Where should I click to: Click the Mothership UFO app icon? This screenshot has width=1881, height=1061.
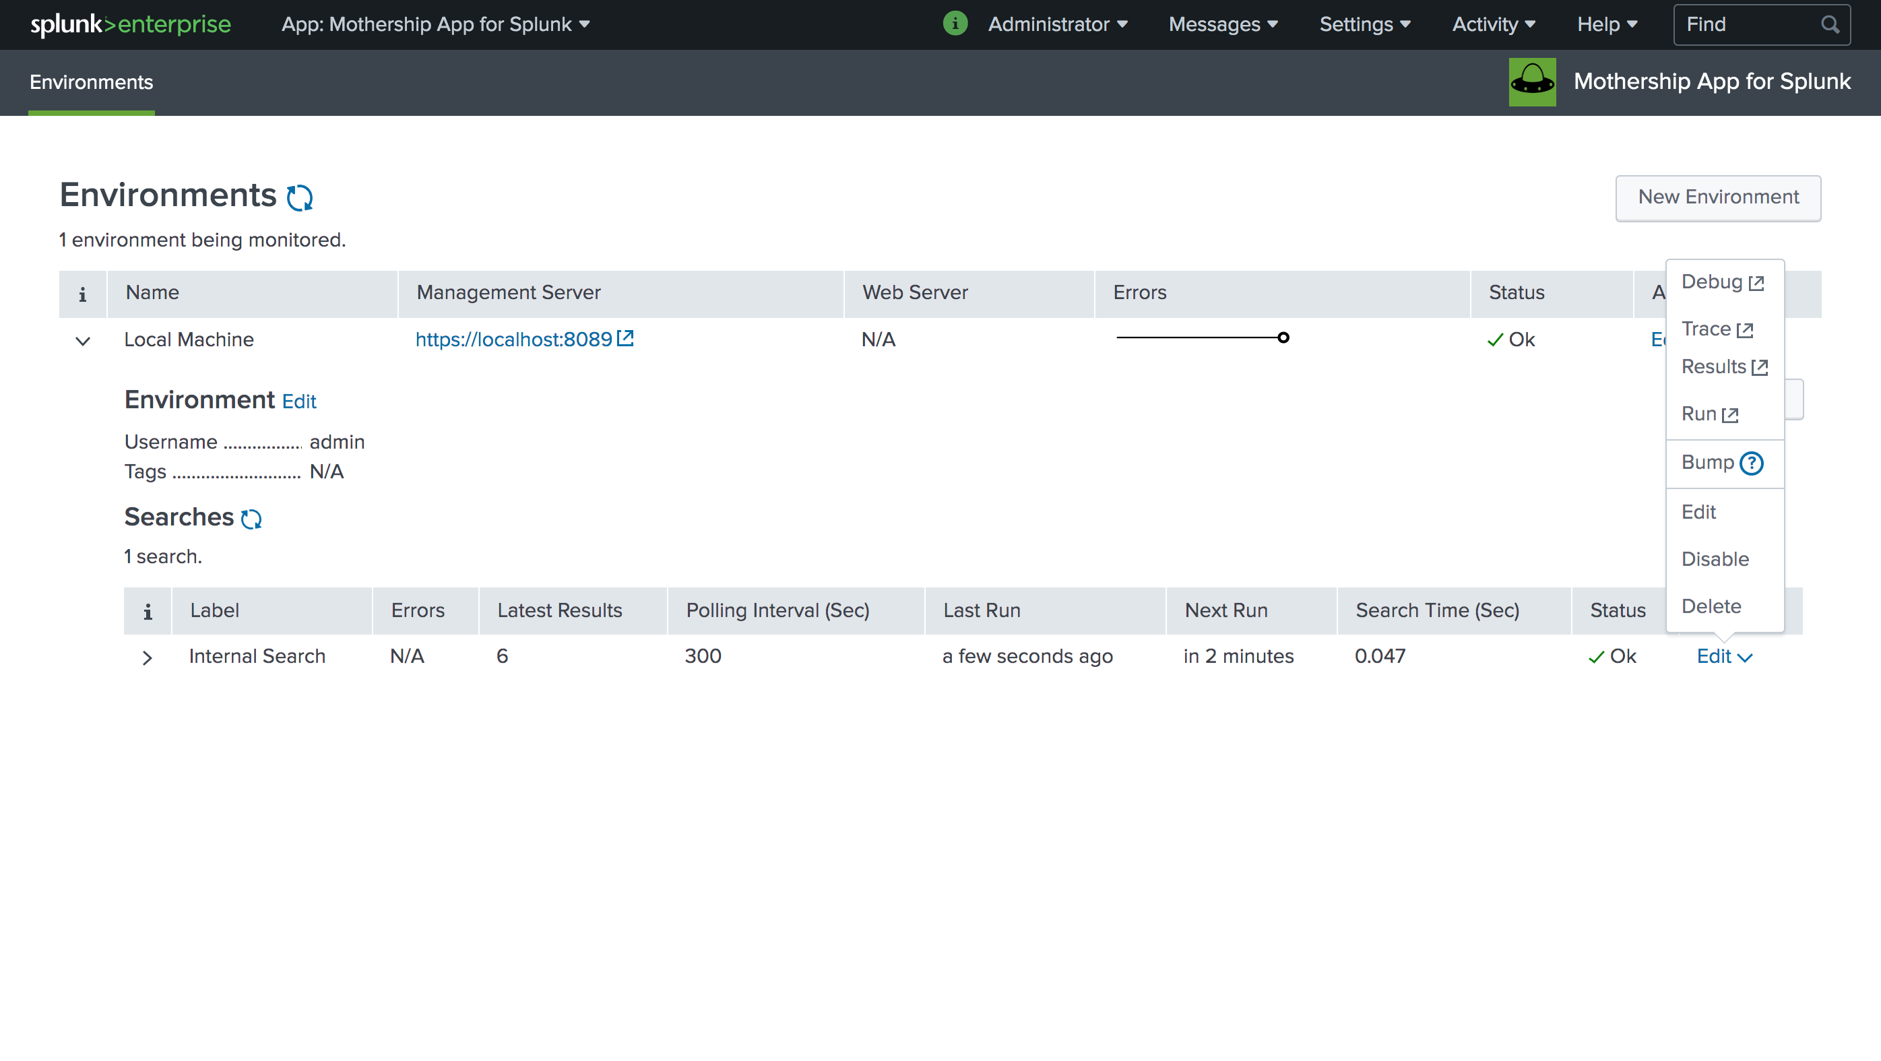(1532, 82)
